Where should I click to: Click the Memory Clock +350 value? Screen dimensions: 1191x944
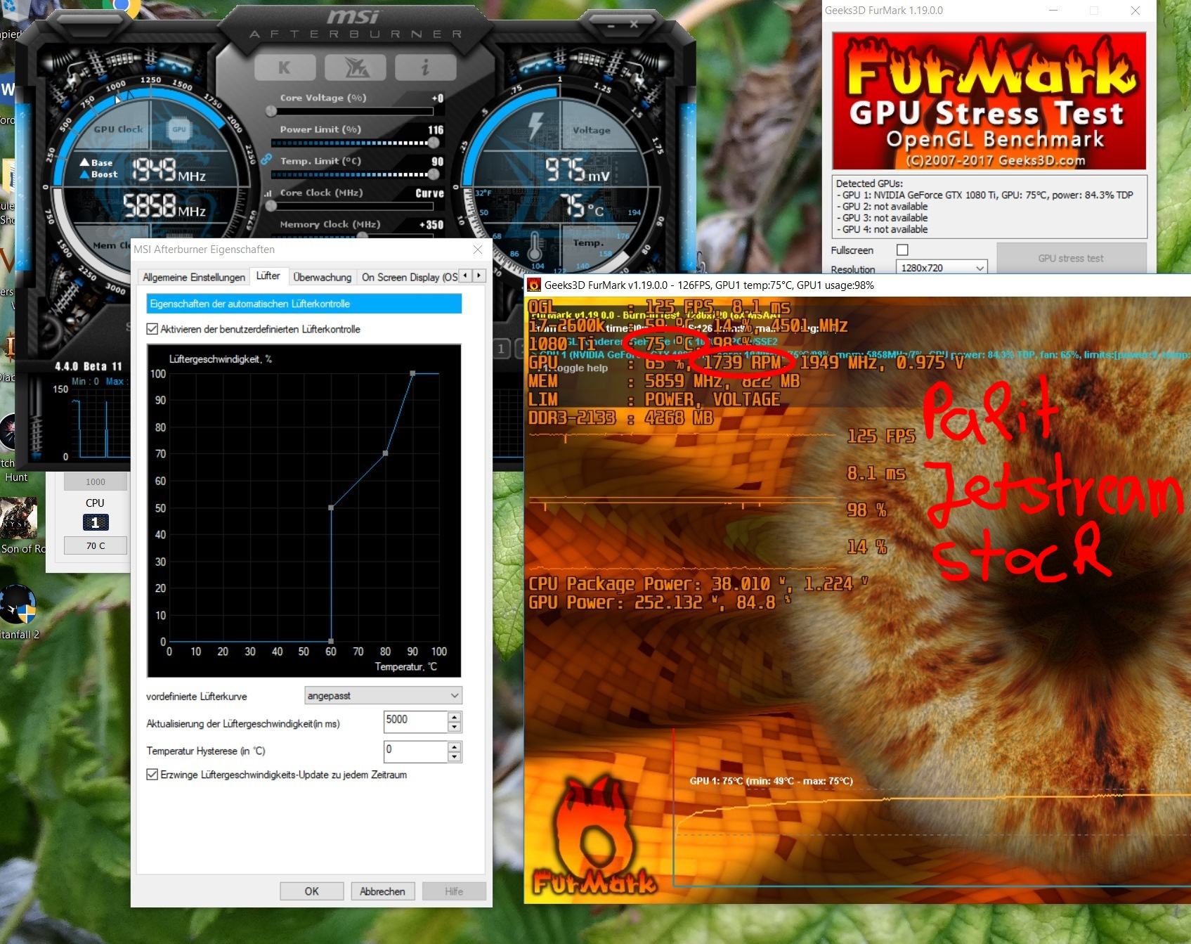point(431,225)
